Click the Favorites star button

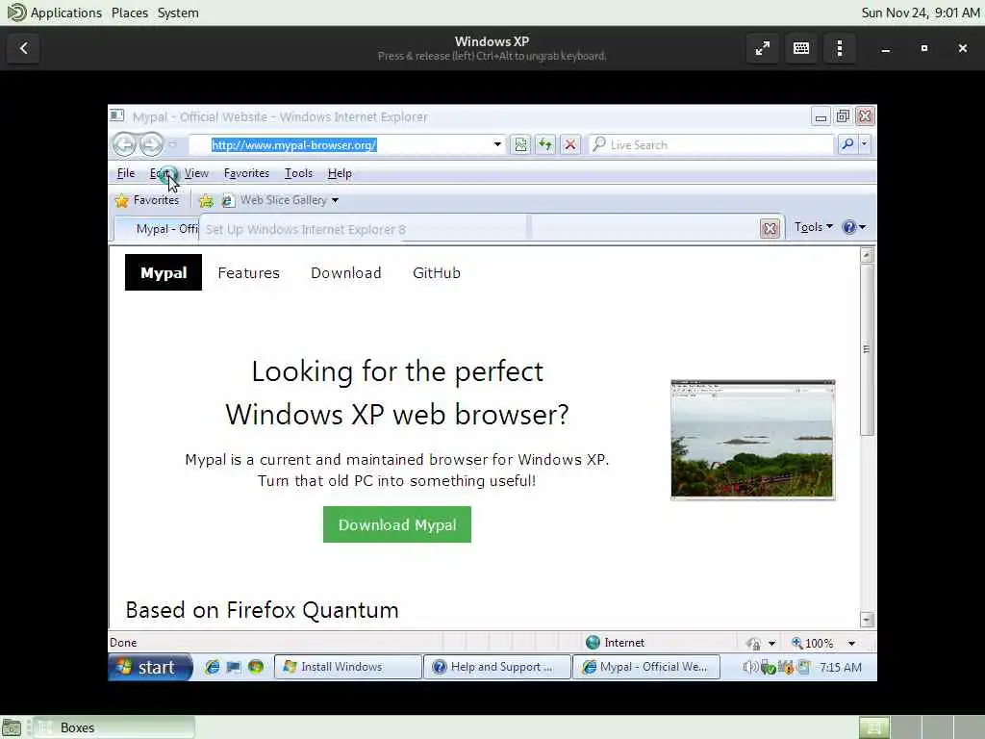[x=147, y=200]
